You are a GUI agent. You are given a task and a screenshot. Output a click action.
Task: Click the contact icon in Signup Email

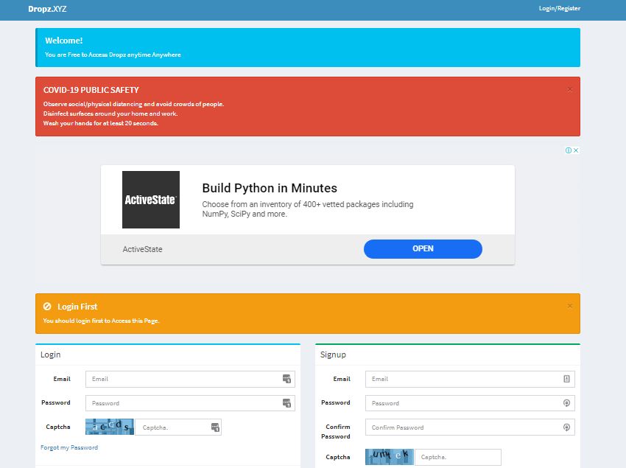[566, 379]
